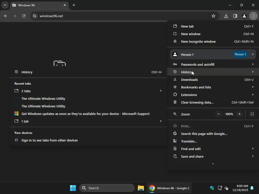Select Search this page with Google
This screenshot has height=194, width=259.
(x=213, y=134)
